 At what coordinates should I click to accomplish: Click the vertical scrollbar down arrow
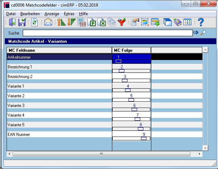[x=205, y=148]
